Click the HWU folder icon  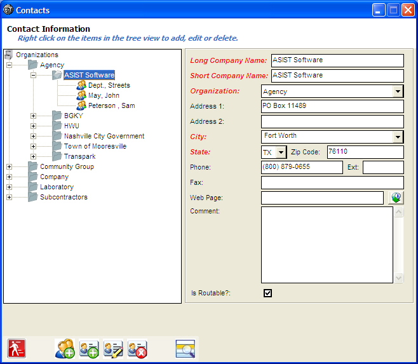pos(57,126)
